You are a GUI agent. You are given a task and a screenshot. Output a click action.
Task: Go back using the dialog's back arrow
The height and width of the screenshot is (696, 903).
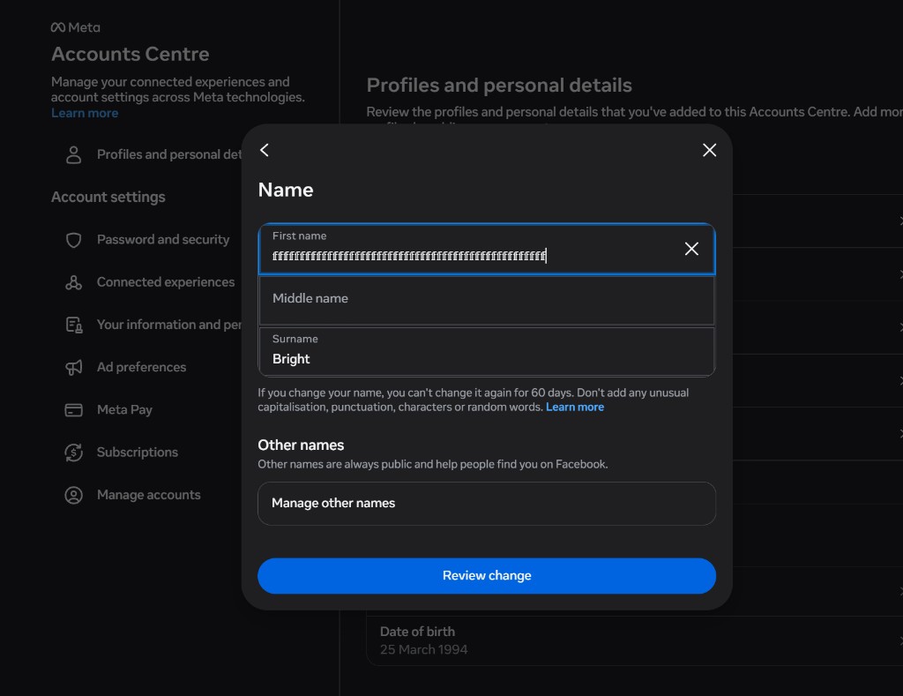click(265, 150)
